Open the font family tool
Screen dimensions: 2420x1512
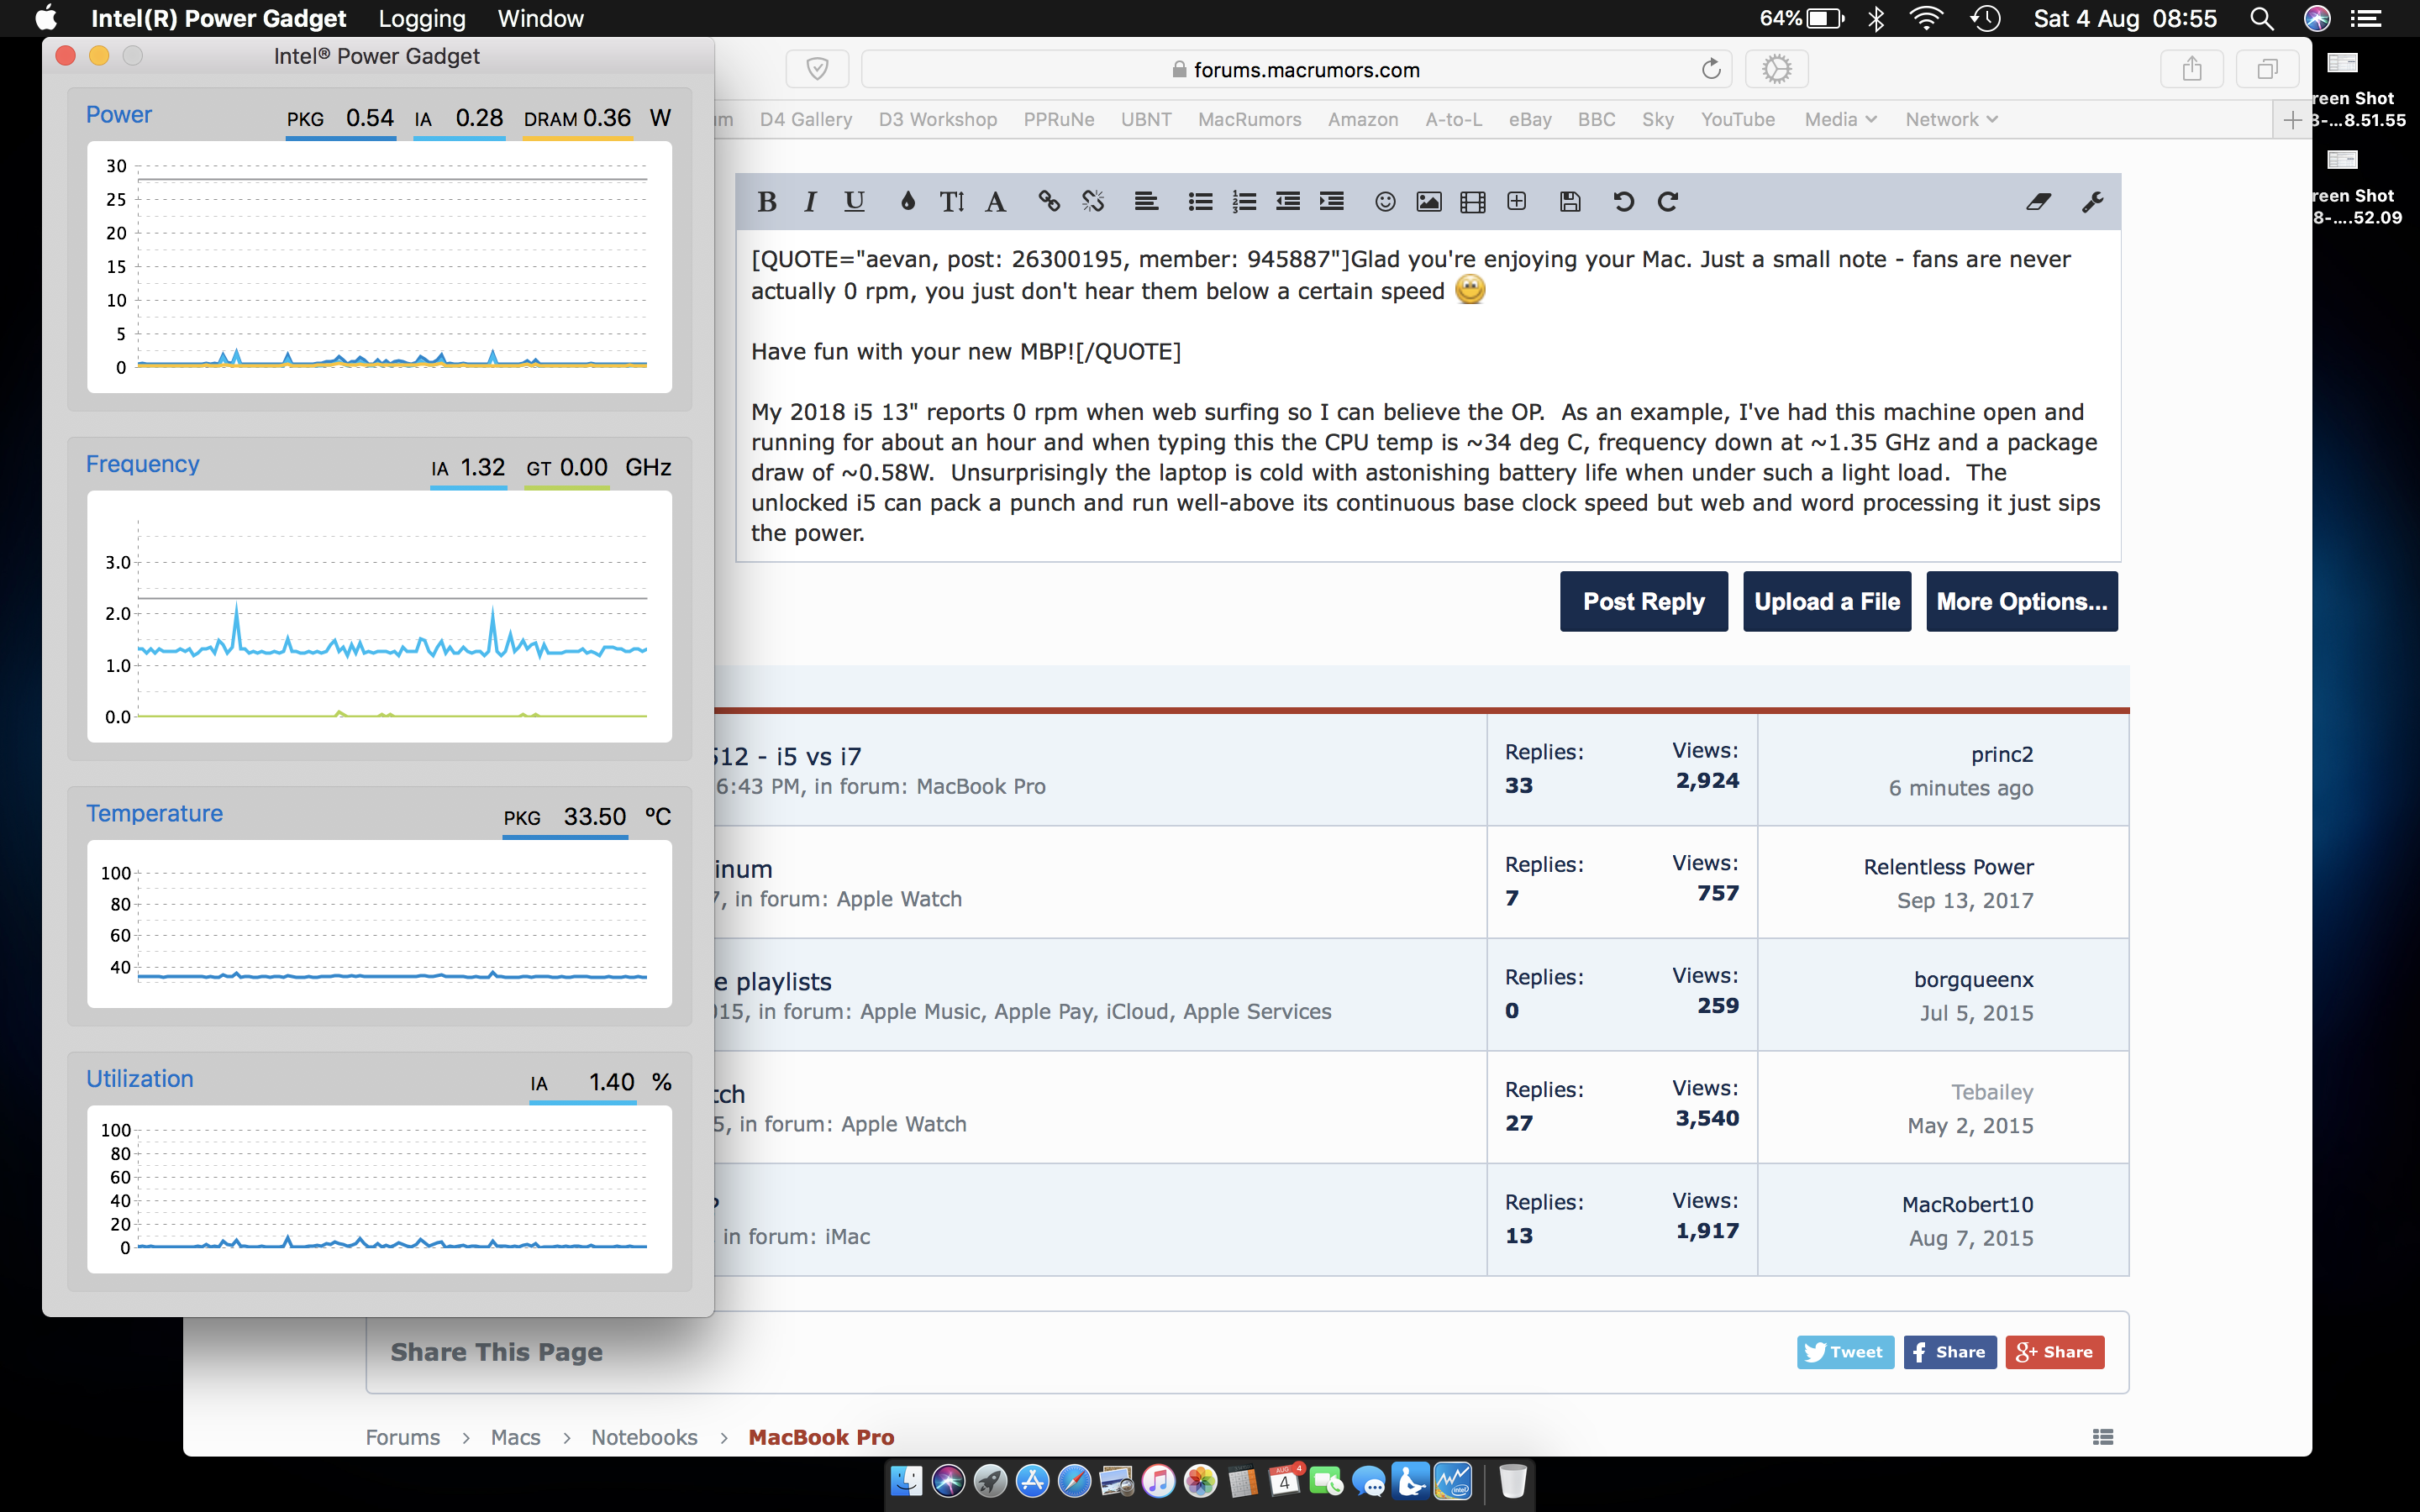tap(995, 202)
